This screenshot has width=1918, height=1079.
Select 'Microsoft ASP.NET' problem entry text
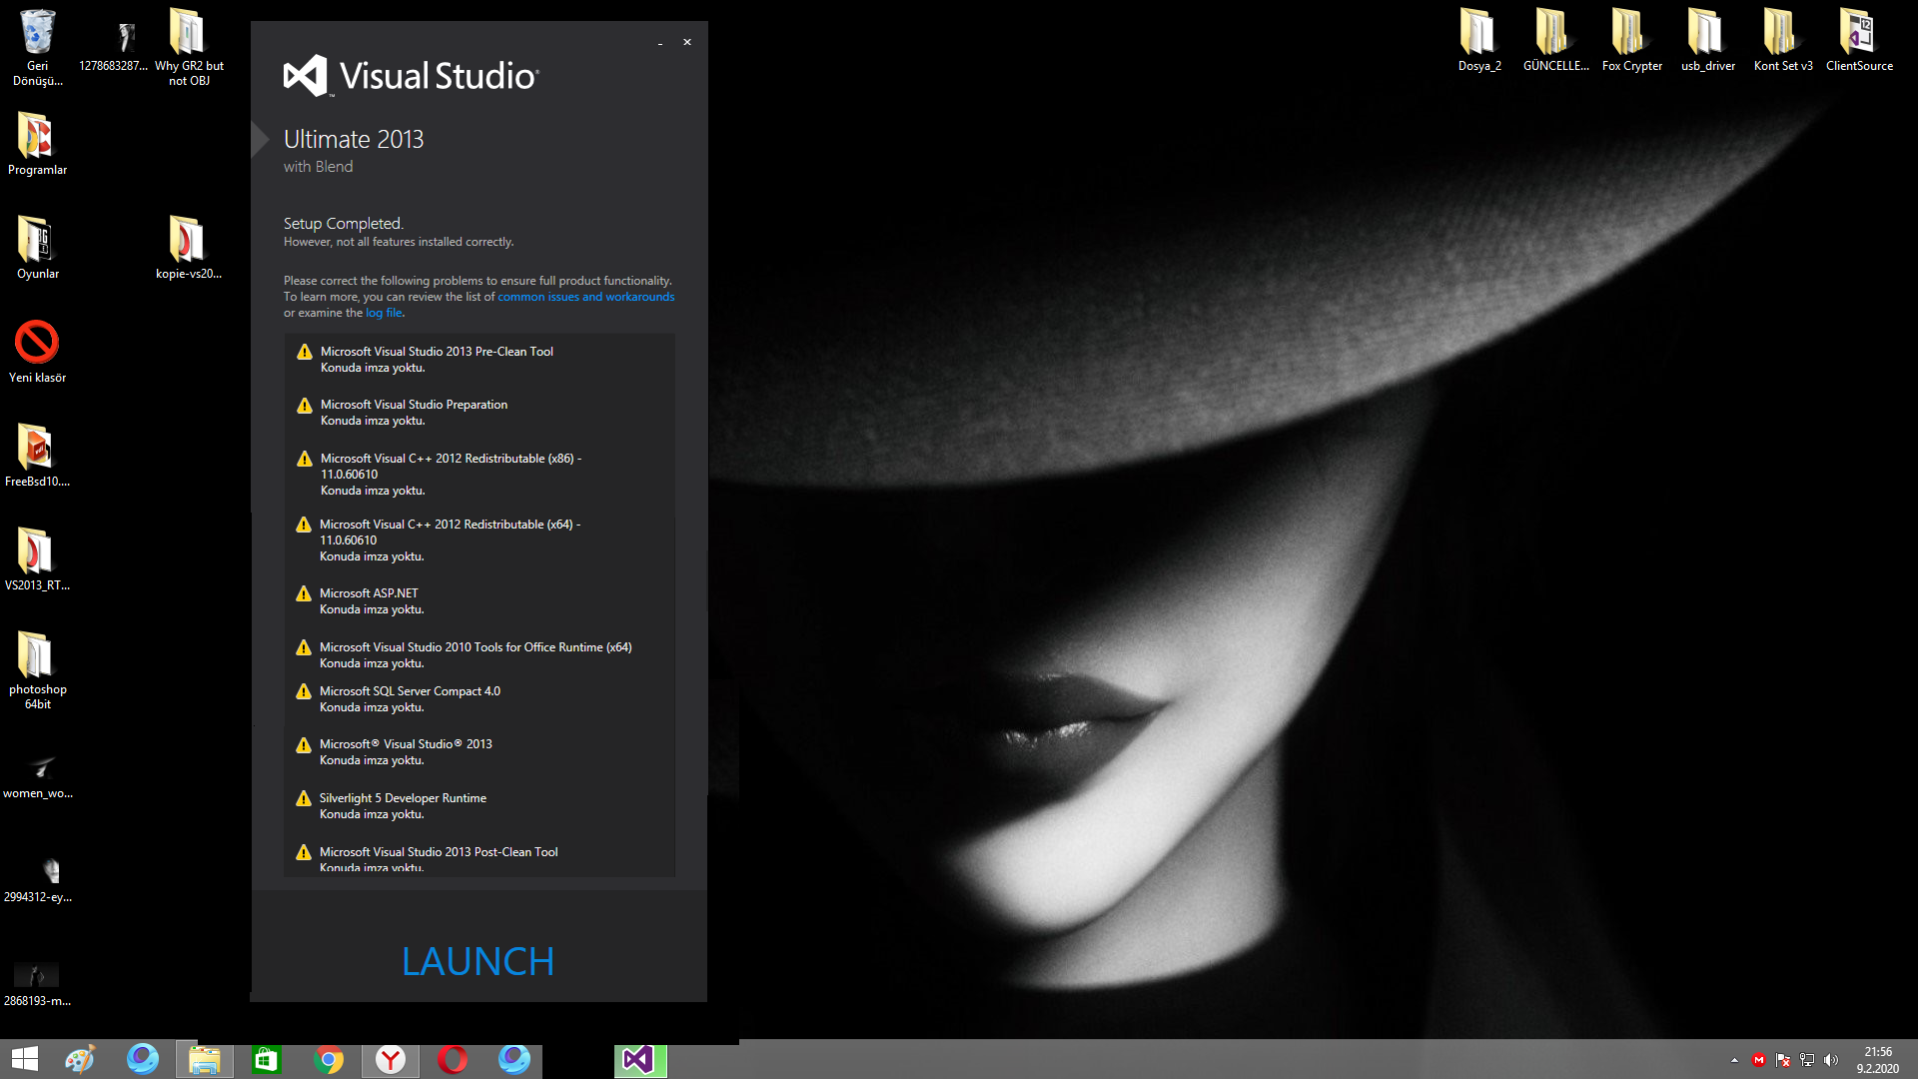[369, 593]
